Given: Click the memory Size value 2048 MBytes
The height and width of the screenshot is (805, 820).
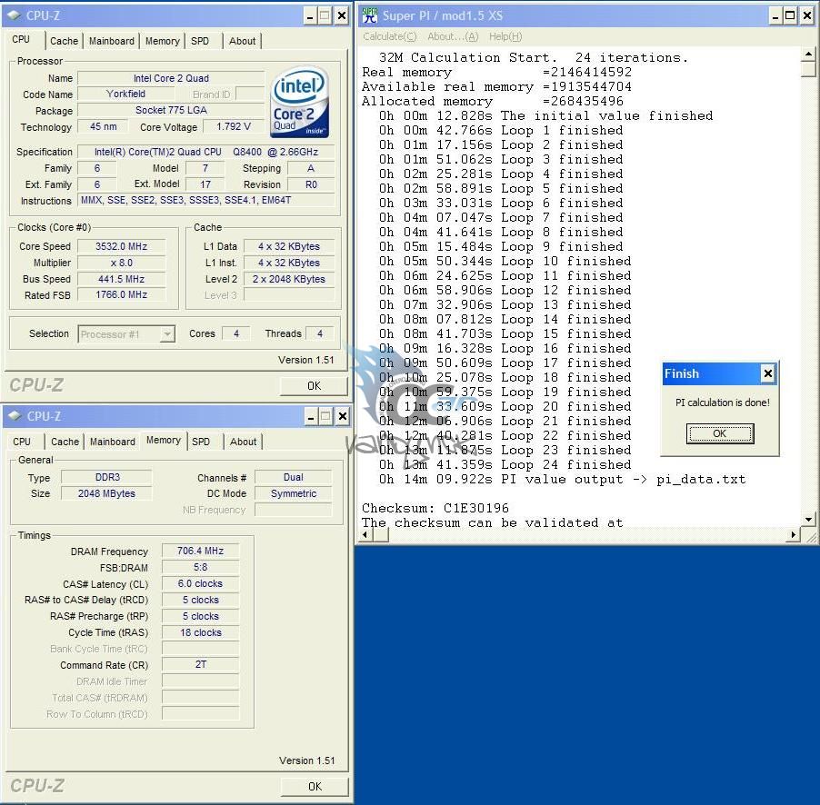Looking at the screenshot, I should pyautogui.click(x=106, y=493).
